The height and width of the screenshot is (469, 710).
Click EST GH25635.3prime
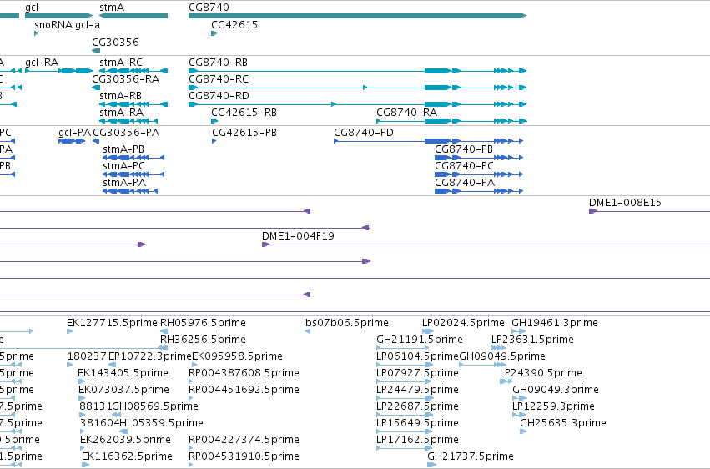pos(563,423)
